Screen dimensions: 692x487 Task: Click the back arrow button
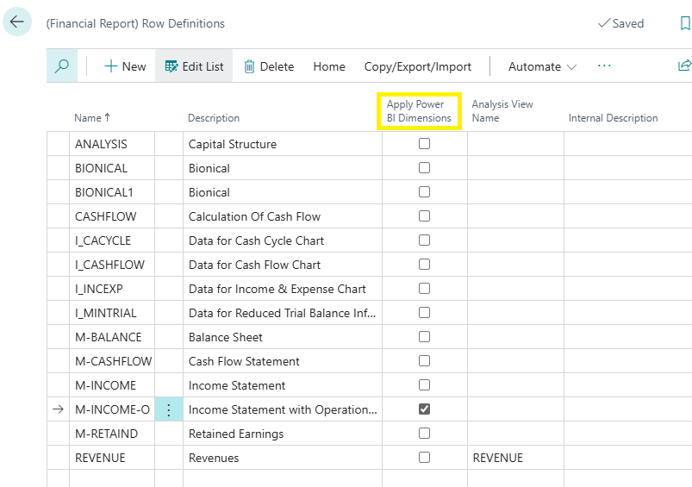17,23
